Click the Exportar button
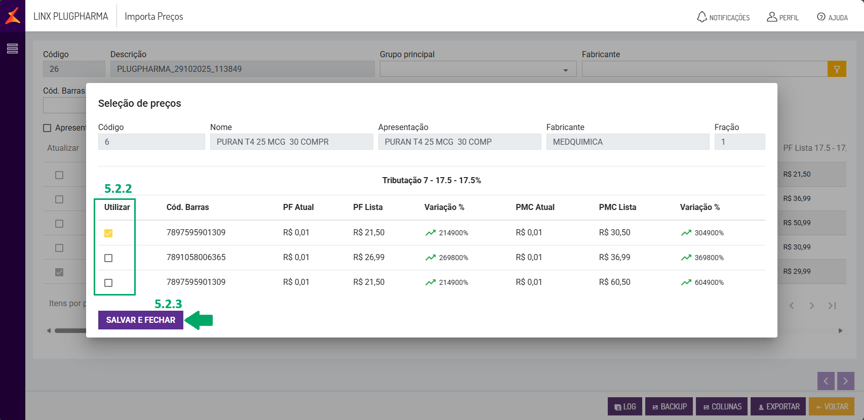 [778, 406]
